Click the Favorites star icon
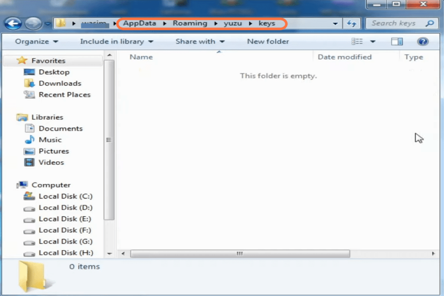This screenshot has width=444, height=296. 22,60
